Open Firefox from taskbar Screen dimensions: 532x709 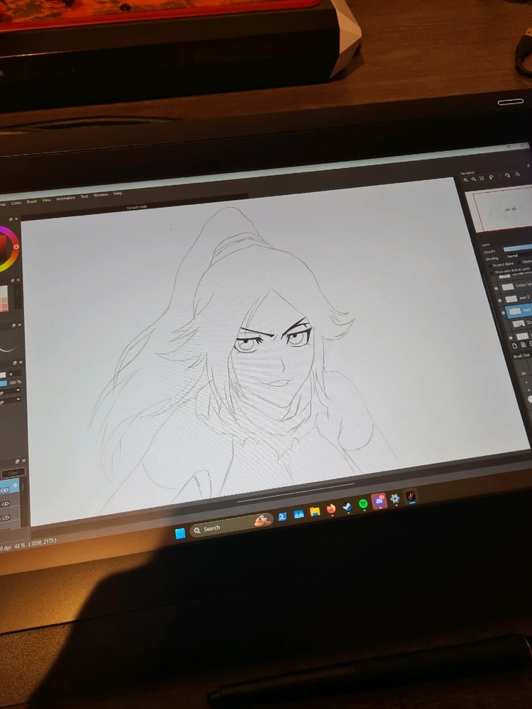click(331, 508)
